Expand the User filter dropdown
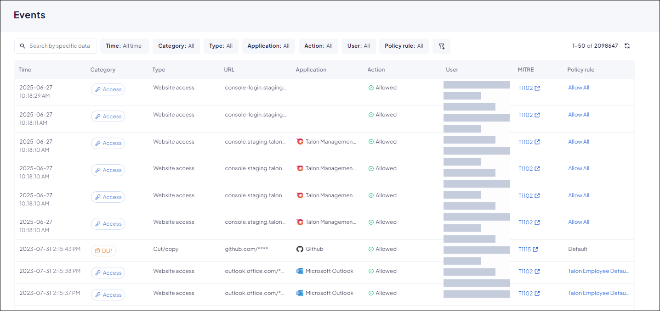Viewport: 660px width, 311px height. 358,46
